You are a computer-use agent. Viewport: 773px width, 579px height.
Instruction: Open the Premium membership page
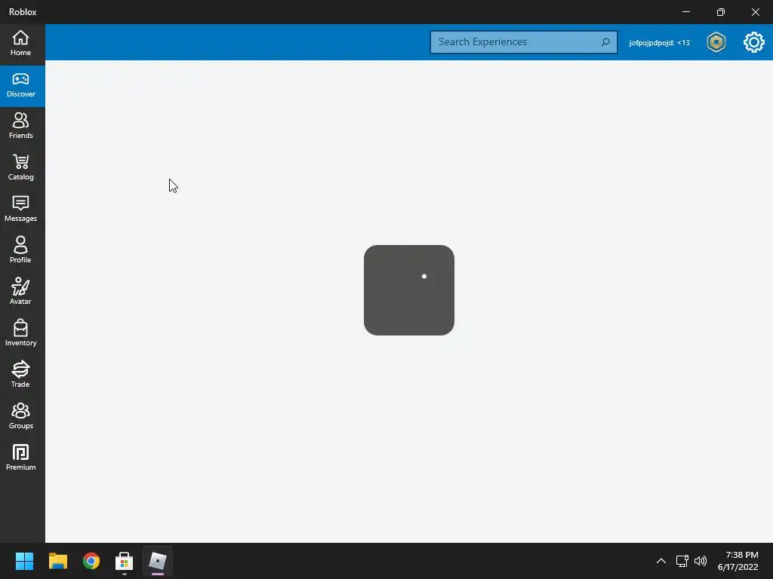click(20, 458)
